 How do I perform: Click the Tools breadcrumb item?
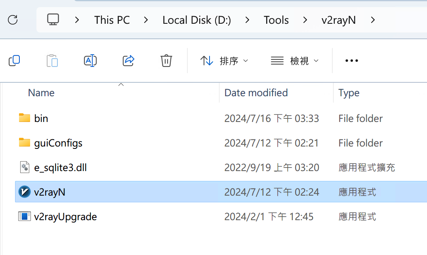[276, 19]
